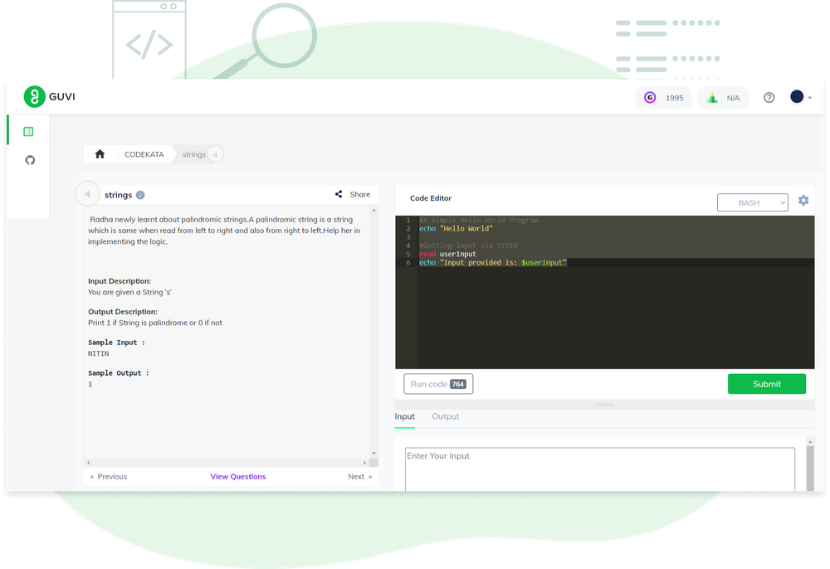The width and height of the screenshot is (830, 569).
Task: Click the GUVI logo in the header
Action: (x=47, y=96)
